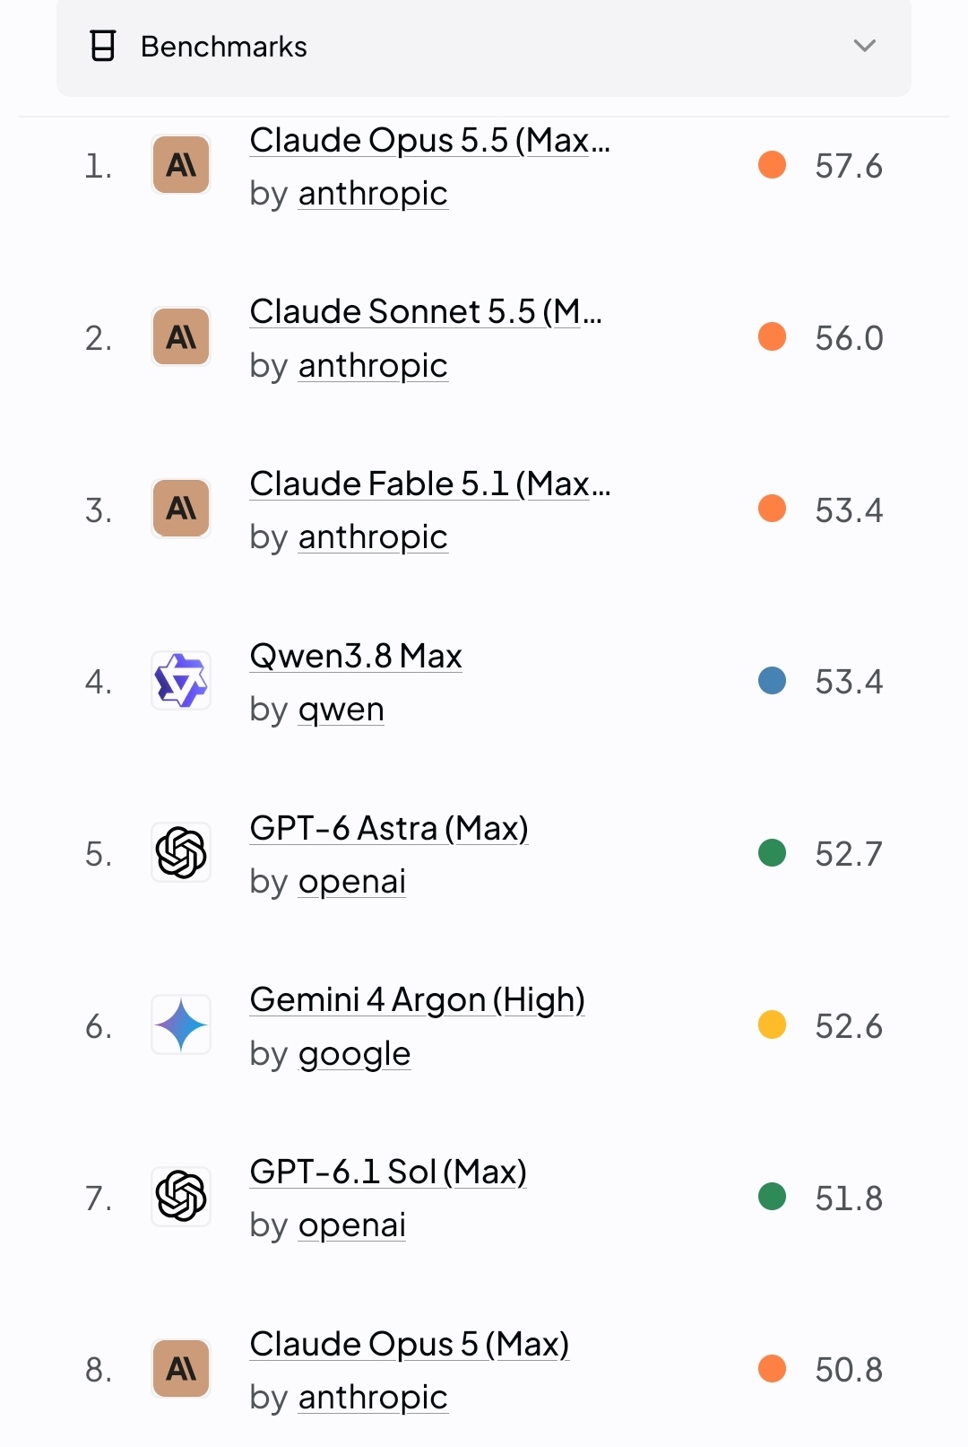Open the Claude Opus 5.5 (Max... model link
968x1447 pixels.
(430, 140)
